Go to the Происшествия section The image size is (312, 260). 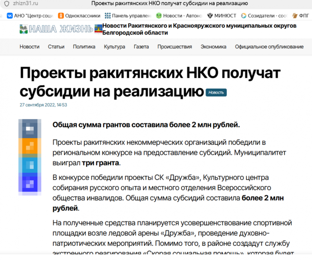coord(175,47)
